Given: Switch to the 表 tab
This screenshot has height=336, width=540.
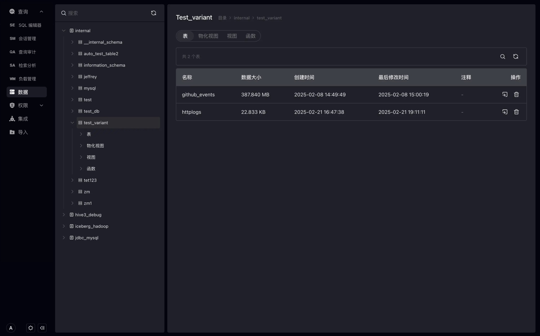Looking at the screenshot, I should click(185, 36).
